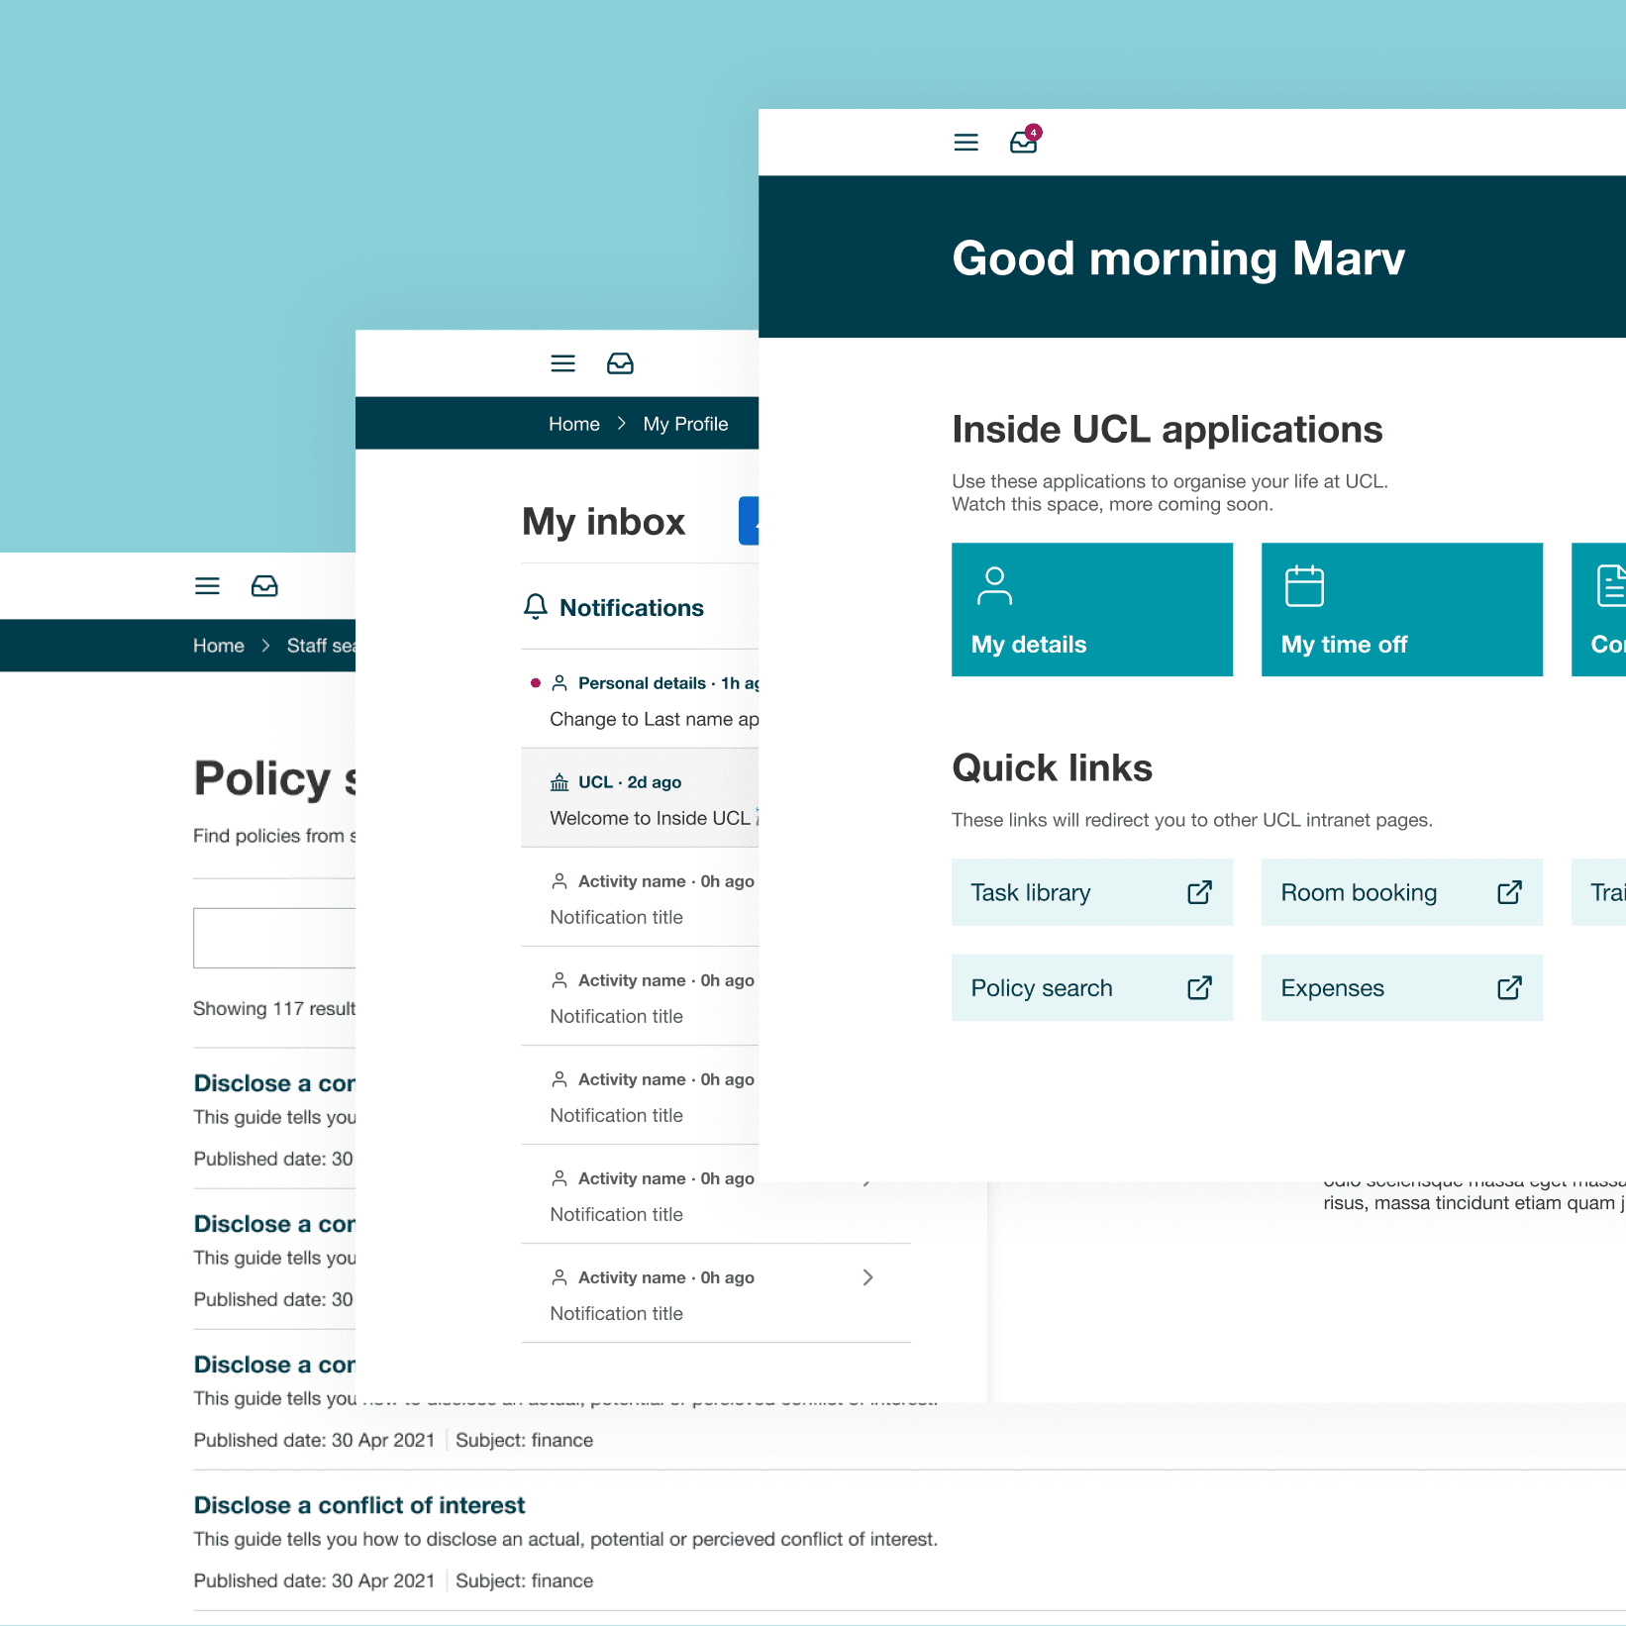Open the My time off tile

click(x=1401, y=609)
